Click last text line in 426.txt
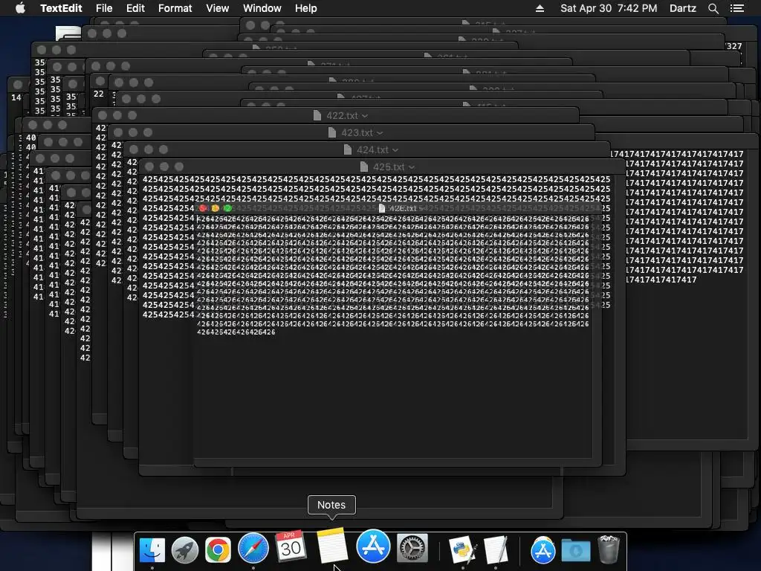The width and height of the screenshot is (761, 571). [x=236, y=332]
